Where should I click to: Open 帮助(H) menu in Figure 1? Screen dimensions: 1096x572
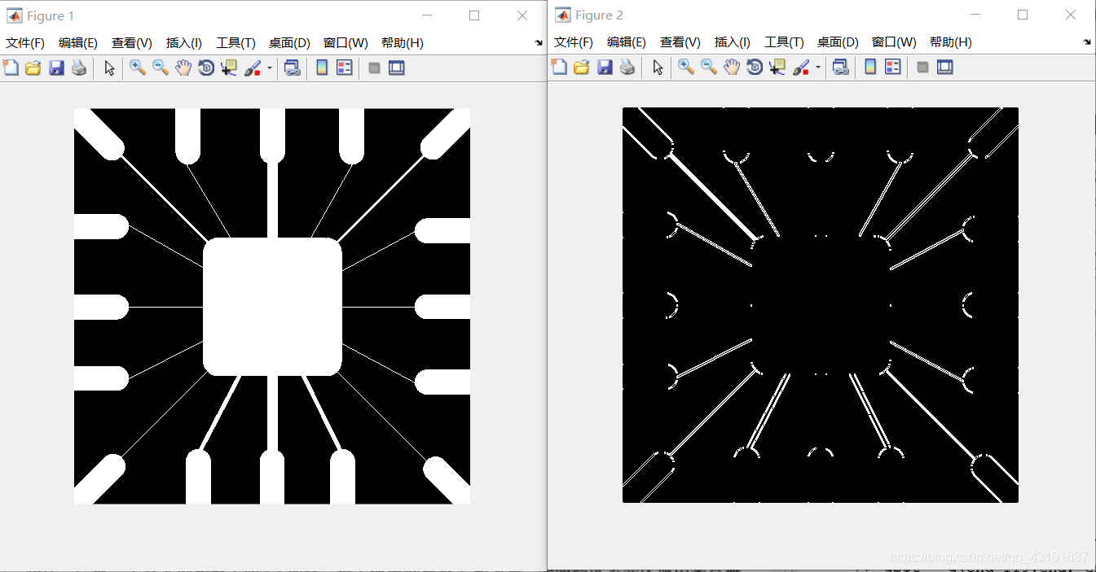pos(403,43)
